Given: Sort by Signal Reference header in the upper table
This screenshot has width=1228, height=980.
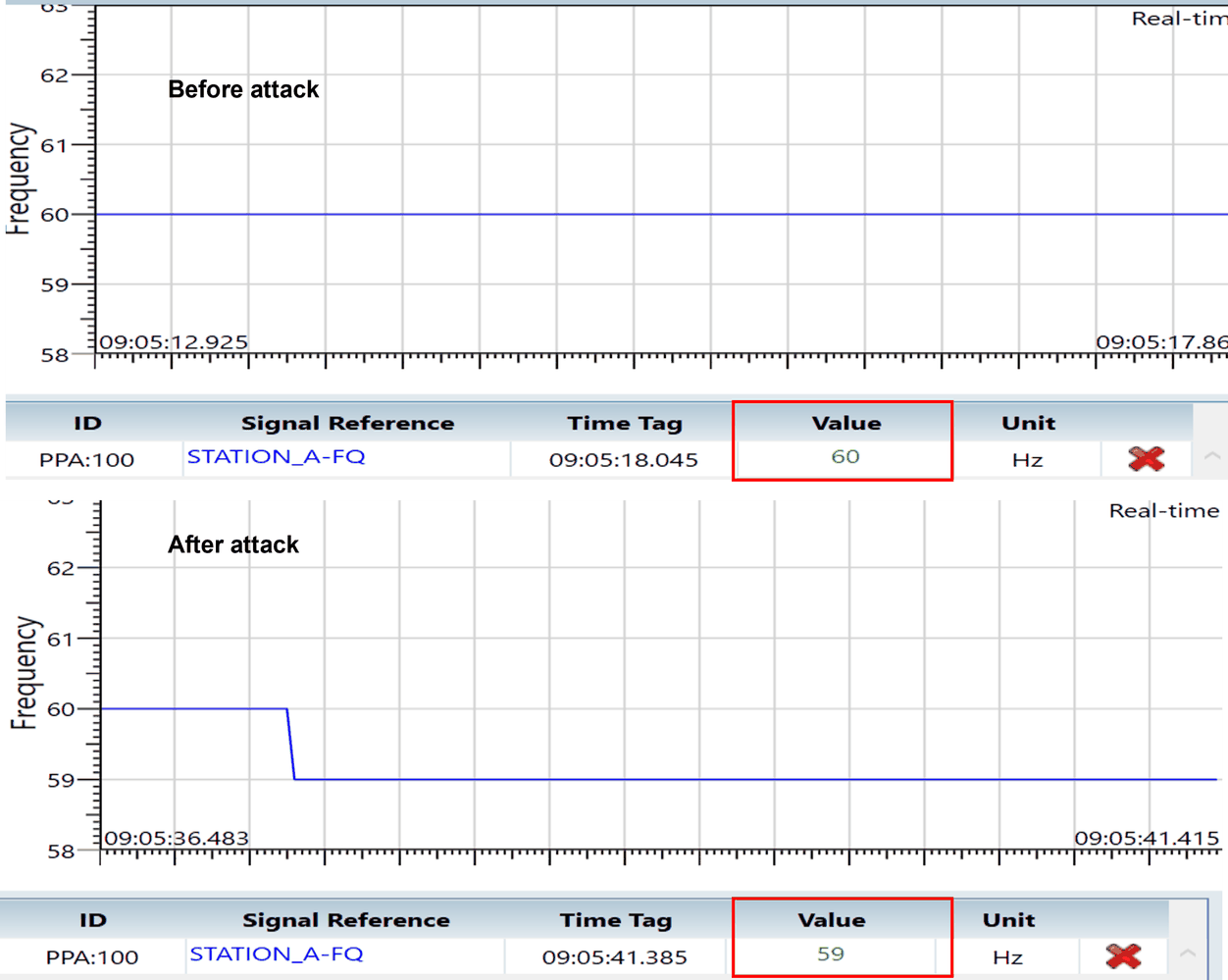Looking at the screenshot, I should [347, 423].
